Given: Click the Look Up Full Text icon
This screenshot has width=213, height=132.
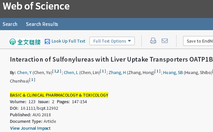Looking at the screenshot, I should (x=47, y=41).
